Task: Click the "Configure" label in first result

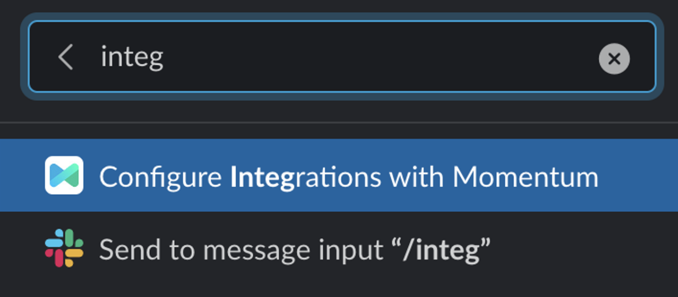Action: coord(160,177)
